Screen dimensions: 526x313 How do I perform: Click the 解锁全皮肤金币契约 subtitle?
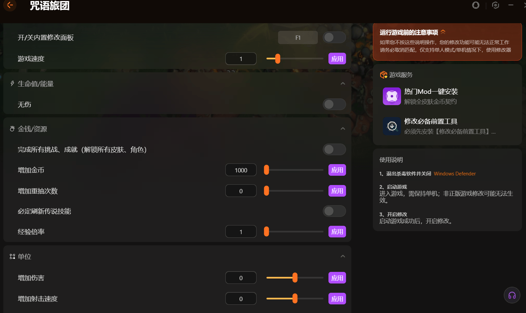[x=430, y=101]
